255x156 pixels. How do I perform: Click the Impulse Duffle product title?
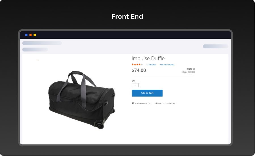(x=148, y=58)
